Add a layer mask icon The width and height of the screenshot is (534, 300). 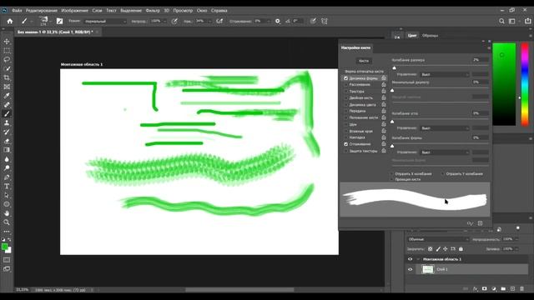pos(484,289)
